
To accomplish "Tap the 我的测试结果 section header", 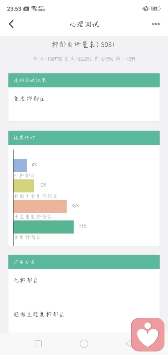I will 84,80.
